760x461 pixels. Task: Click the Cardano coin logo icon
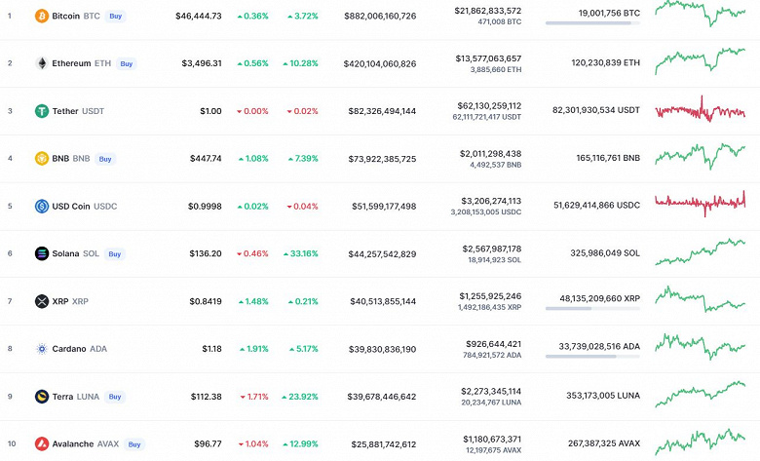pos(42,349)
